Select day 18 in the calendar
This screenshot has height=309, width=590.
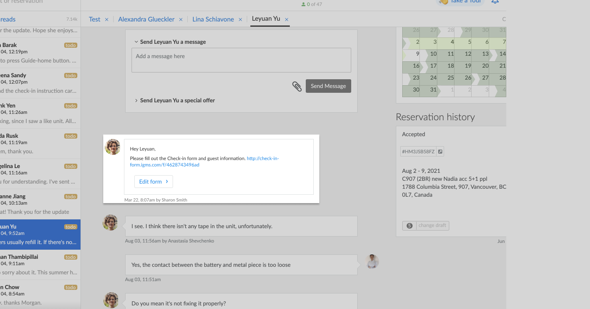450,66
